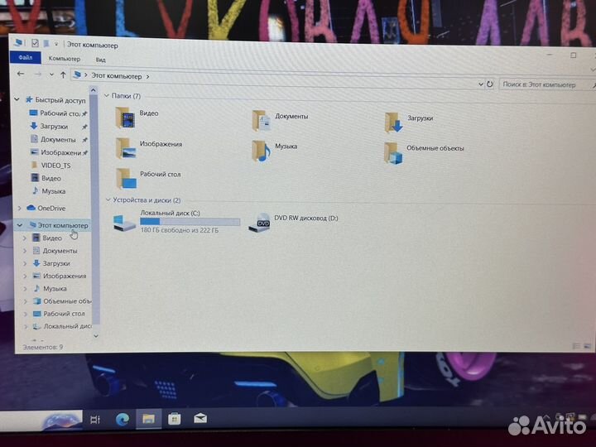
Task: Click the '180 ГБ свободно из 222 ГБ' text
Action: tap(180, 230)
